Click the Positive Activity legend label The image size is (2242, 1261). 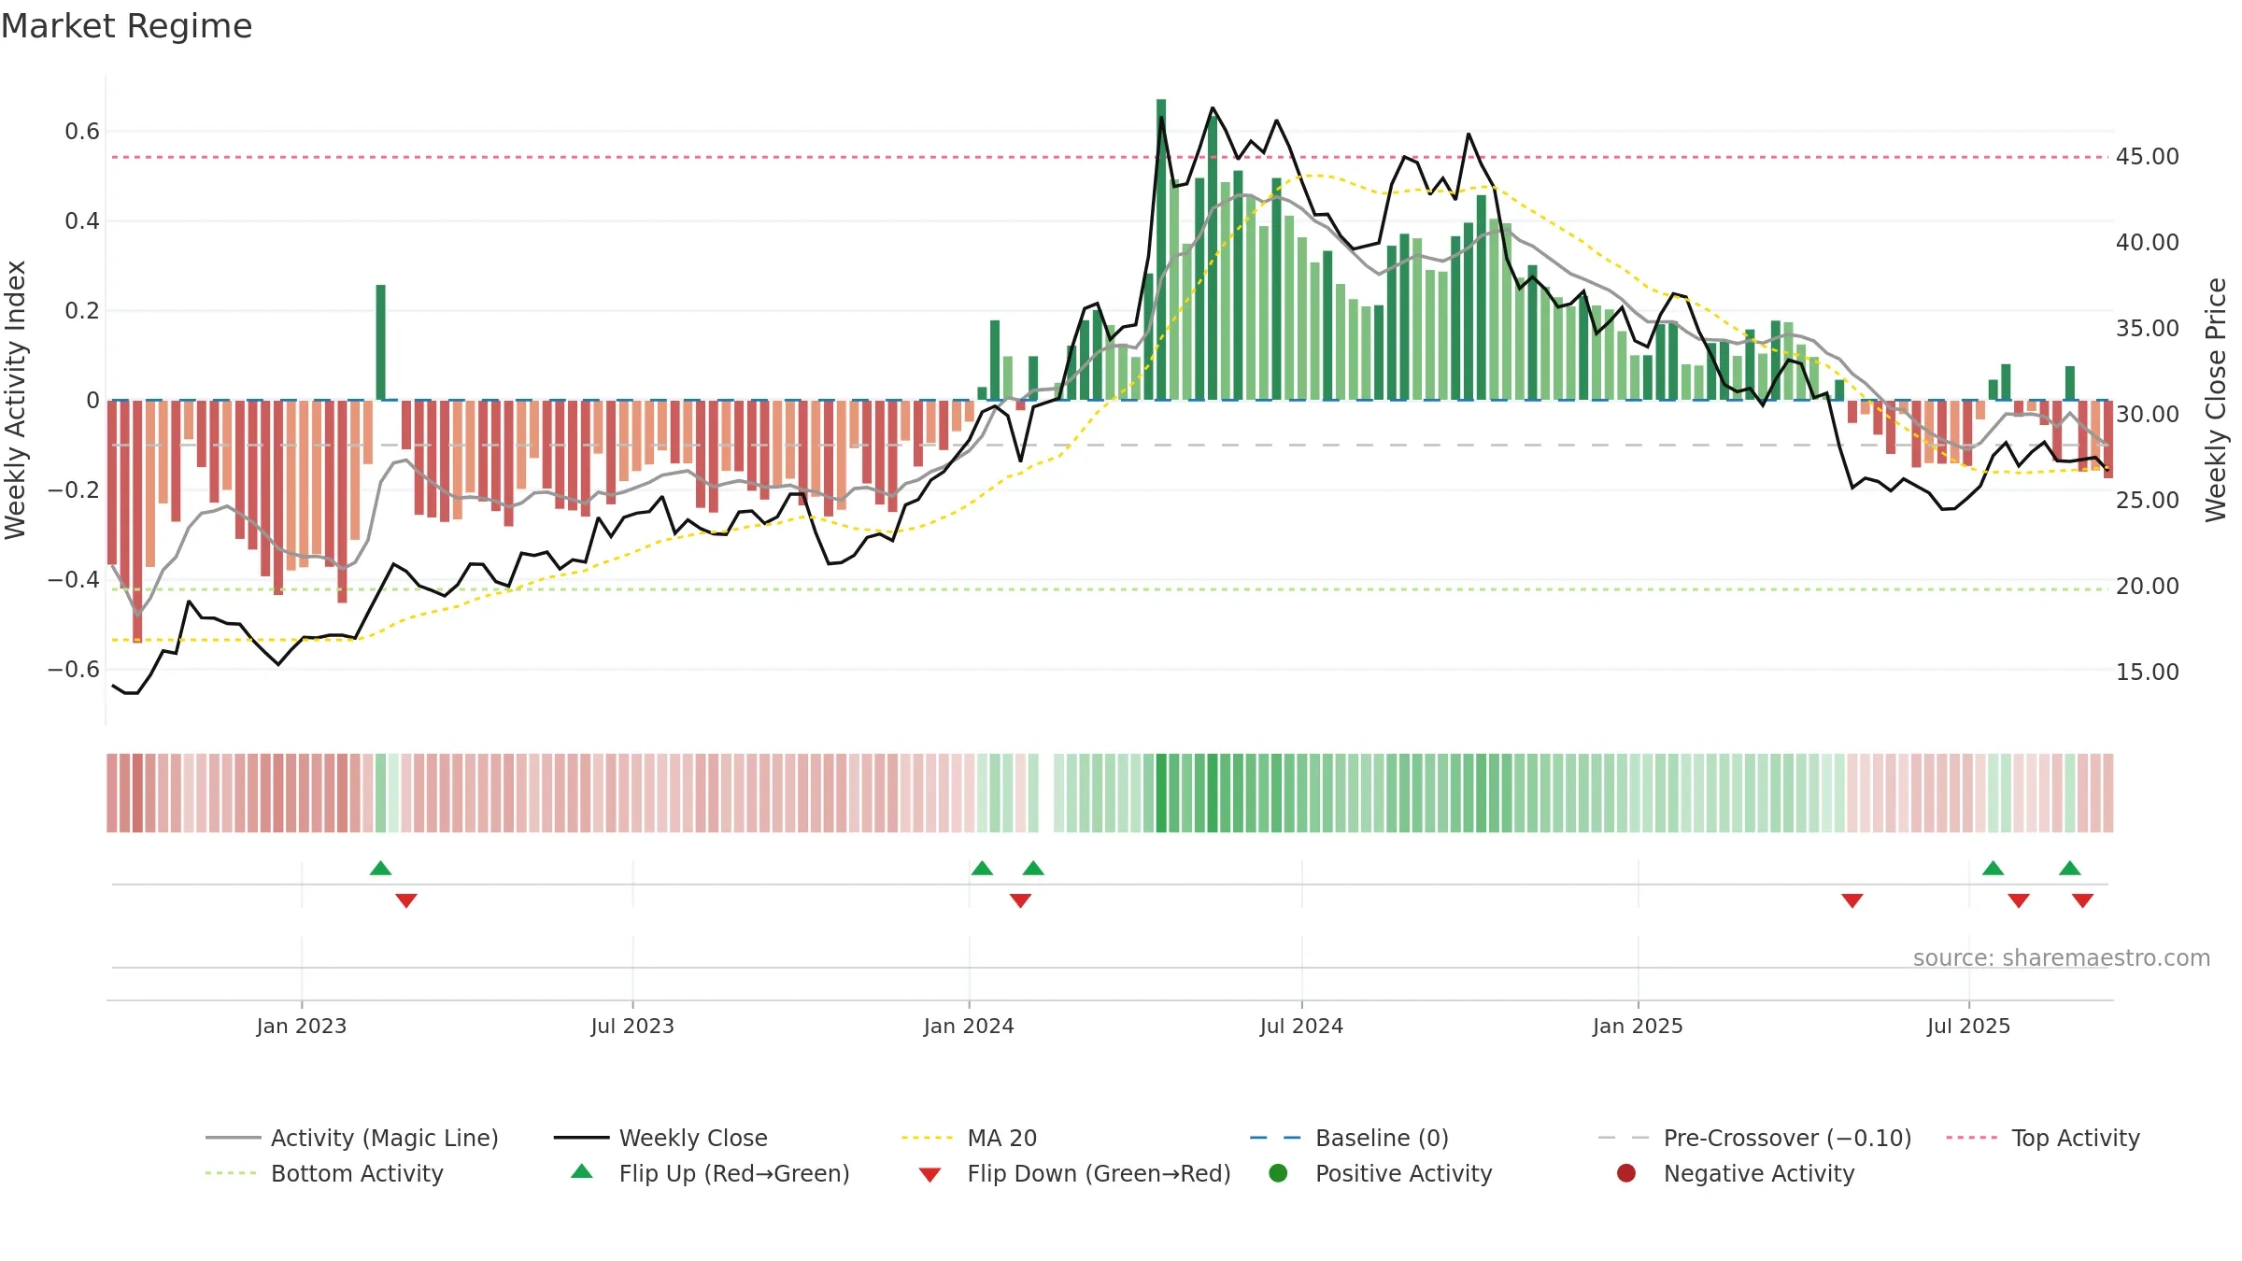pyautogui.click(x=1403, y=1173)
